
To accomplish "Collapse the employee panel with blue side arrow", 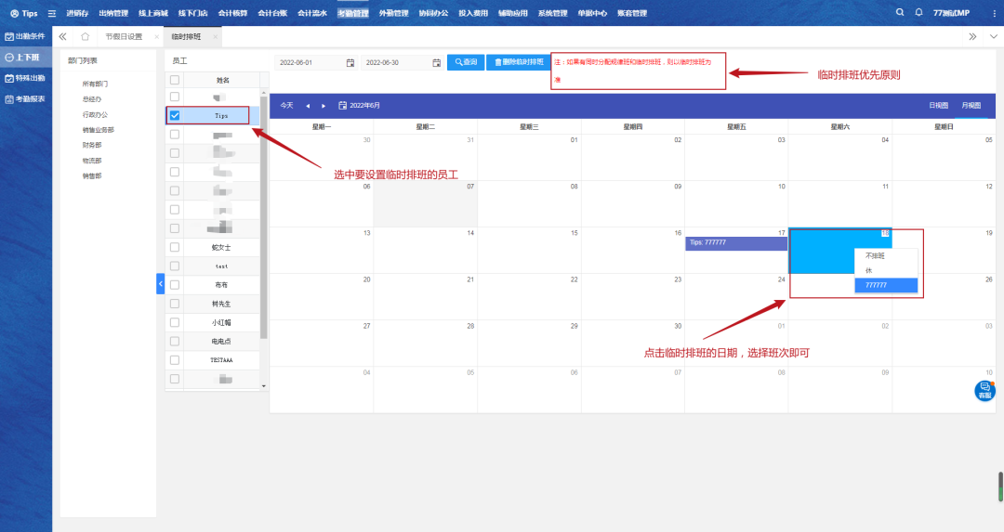I will (x=160, y=283).
